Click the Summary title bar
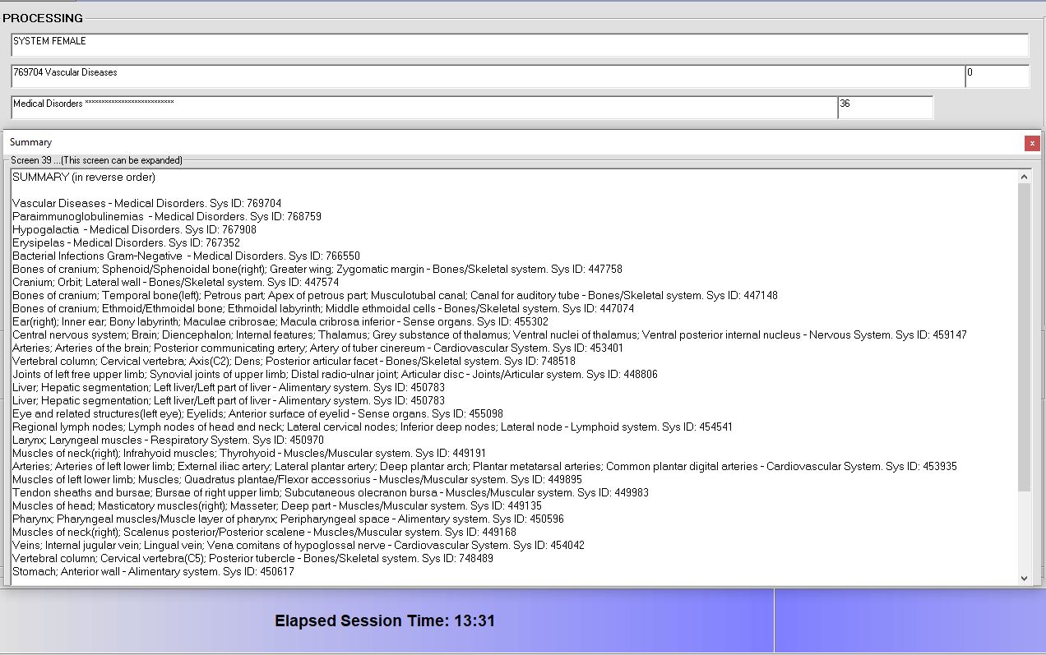Screen dimensions: 1046x655 [x=493, y=142]
